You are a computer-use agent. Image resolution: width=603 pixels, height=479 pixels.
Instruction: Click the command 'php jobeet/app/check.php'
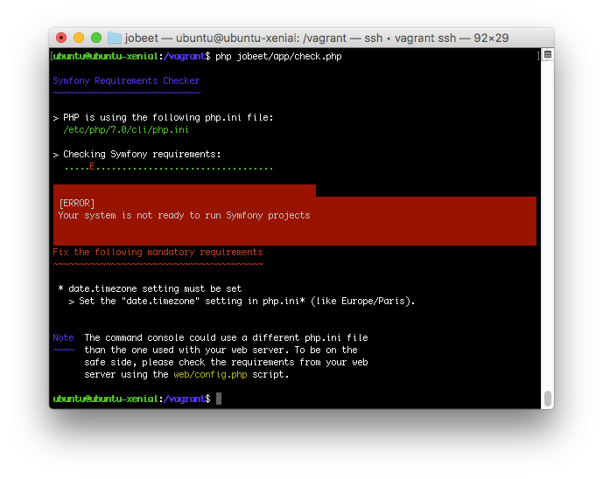point(278,57)
